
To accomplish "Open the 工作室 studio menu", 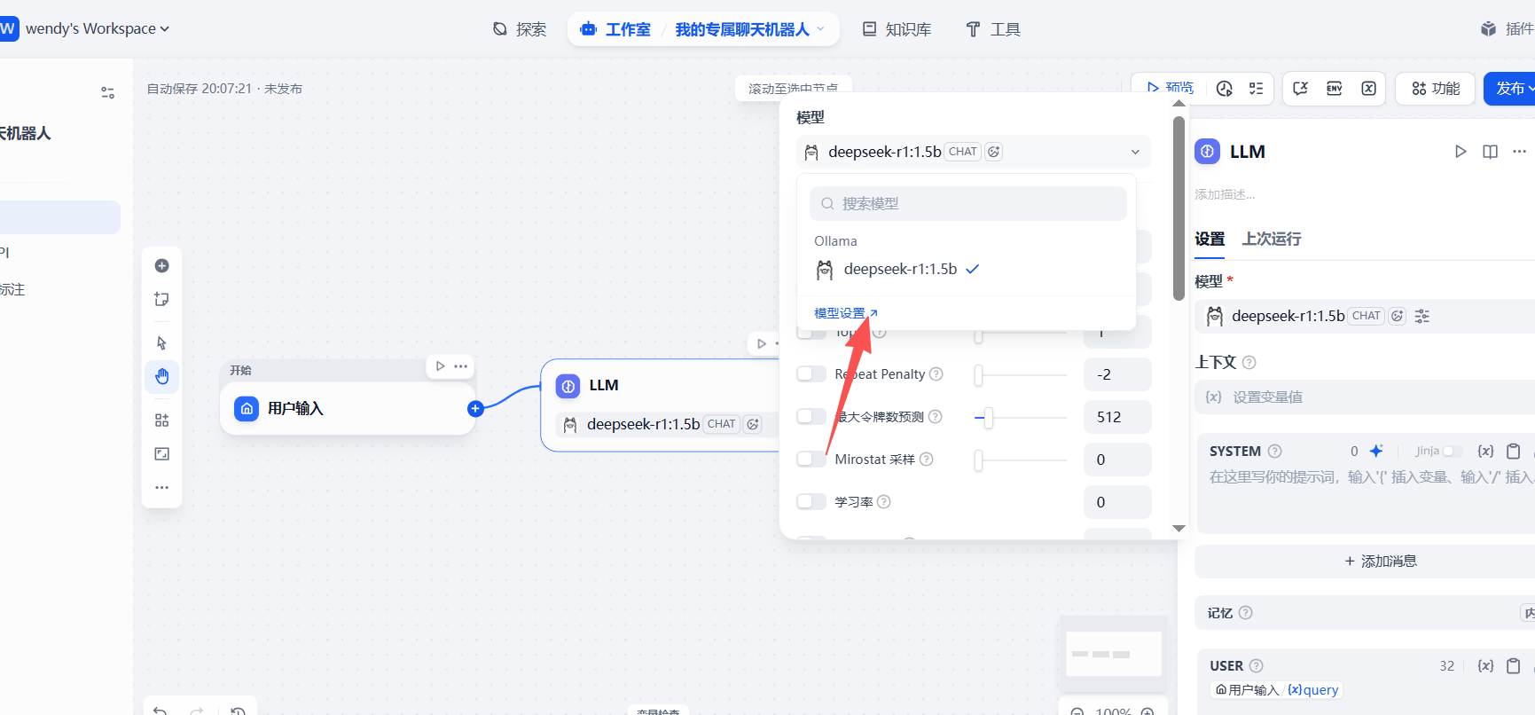I will [x=615, y=29].
